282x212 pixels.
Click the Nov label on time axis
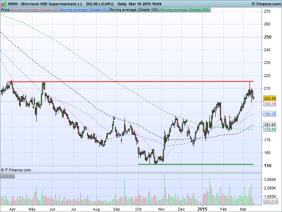[161, 209]
